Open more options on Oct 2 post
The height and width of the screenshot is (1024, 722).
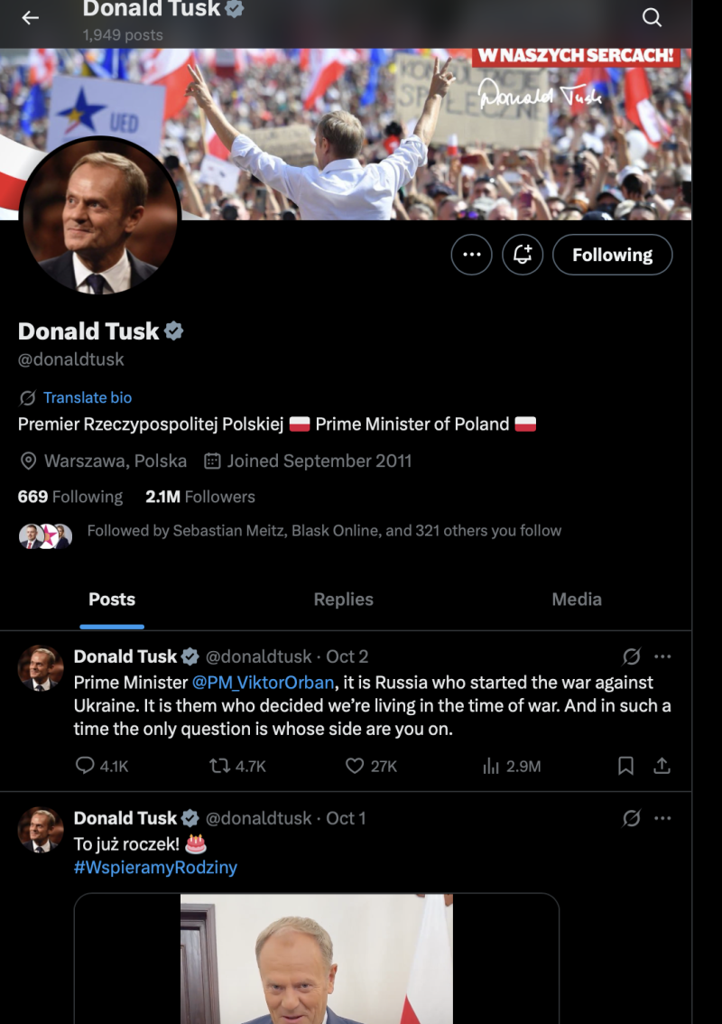[662, 656]
